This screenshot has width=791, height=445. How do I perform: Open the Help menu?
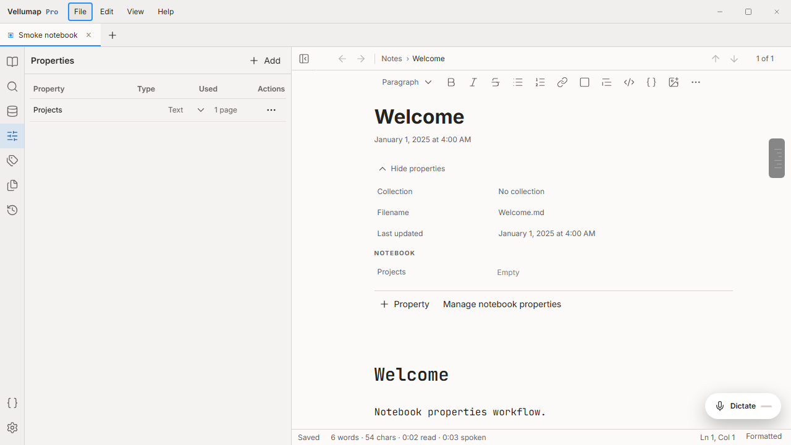(166, 12)
